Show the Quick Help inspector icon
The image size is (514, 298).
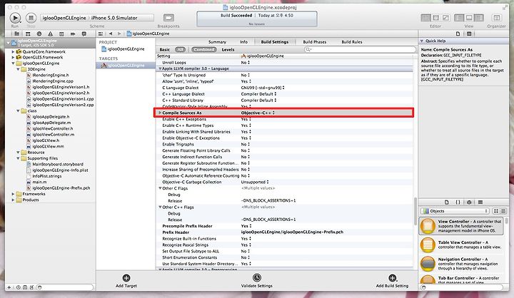pyautogui.click(x=469, y=34)
